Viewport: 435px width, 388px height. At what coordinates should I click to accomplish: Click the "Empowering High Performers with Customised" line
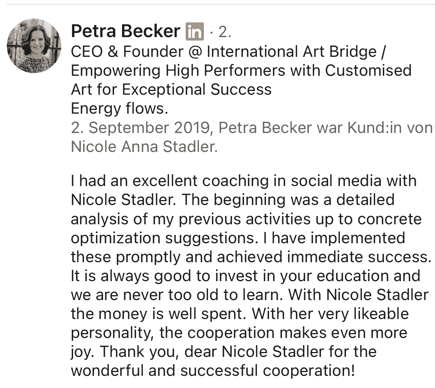(x=241, y=70)
